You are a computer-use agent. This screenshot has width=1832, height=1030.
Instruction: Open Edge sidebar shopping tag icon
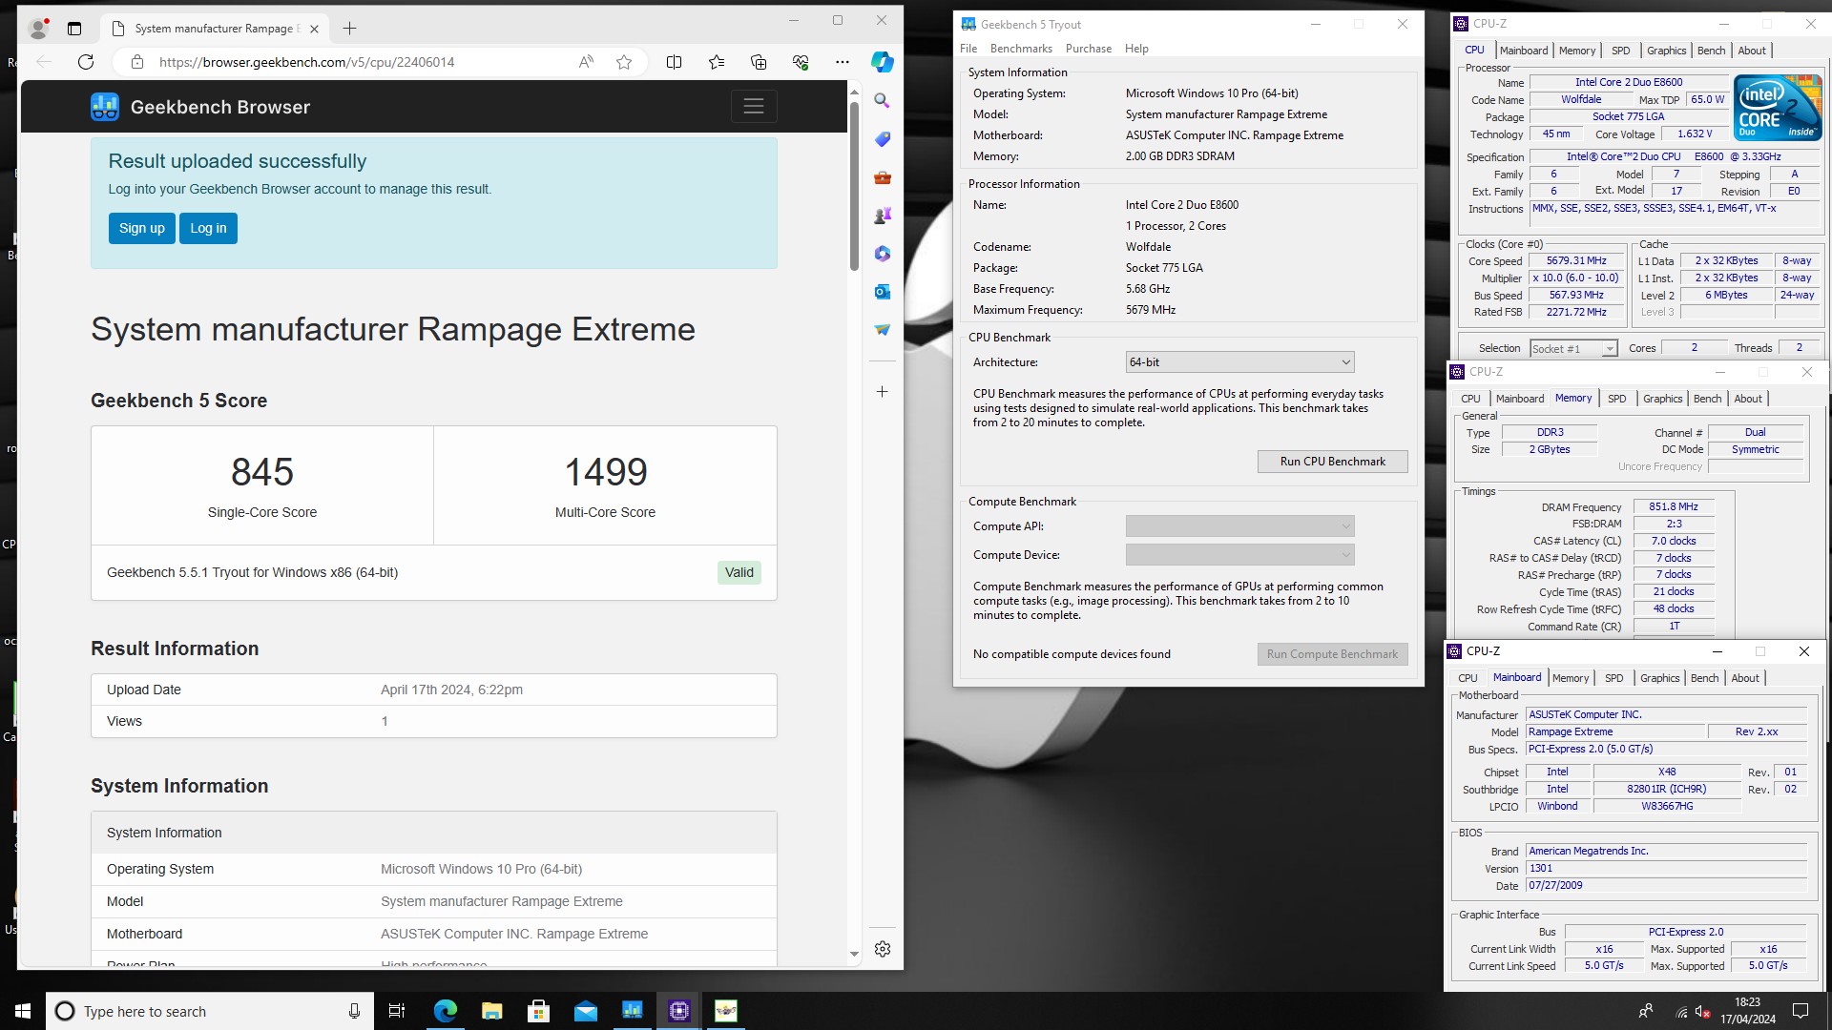pyautogui.click(x=883, y=139)
